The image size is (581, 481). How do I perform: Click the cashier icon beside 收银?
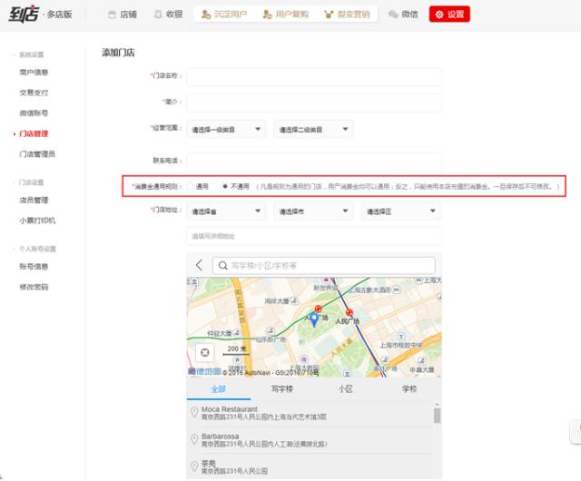coord(158,15)
